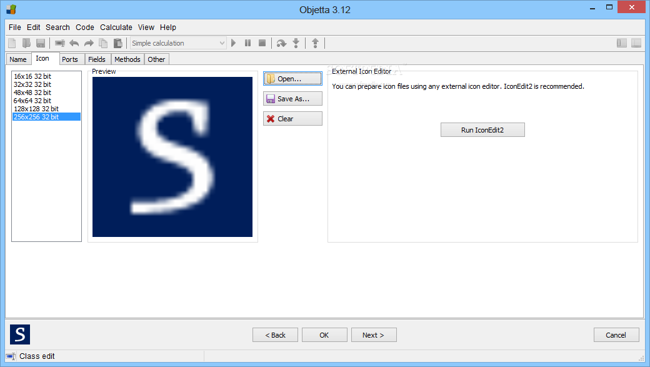650x367 pixels.
Task: Click the small S class icon thumbnail
Action: tap(20, 334)
